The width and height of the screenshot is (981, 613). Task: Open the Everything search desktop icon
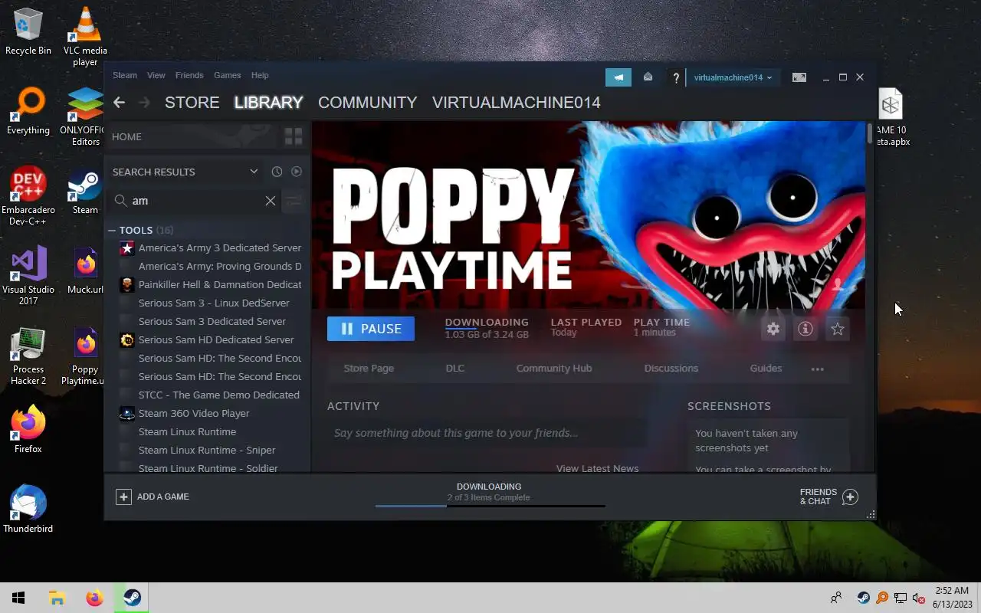pos(28,110)
